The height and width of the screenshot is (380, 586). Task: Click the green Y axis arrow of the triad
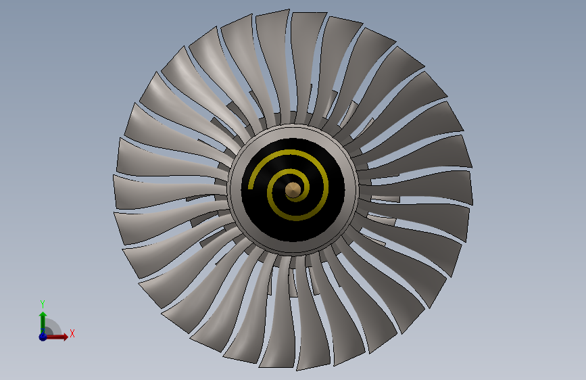[x=43, y=322]
